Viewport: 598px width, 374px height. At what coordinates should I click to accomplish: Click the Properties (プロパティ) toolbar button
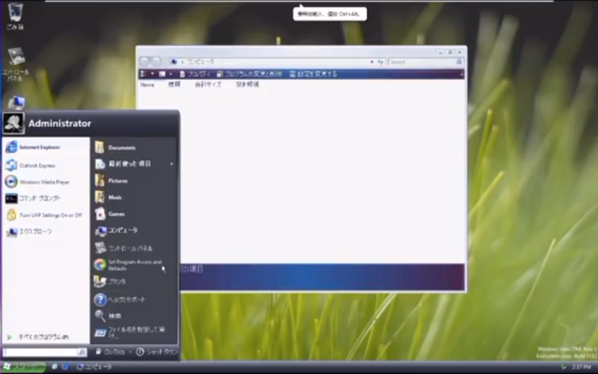(x=195, y=74)
